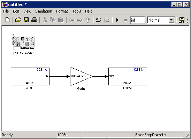Open the Tools menu
191x139 pixels.
(77, 11)
